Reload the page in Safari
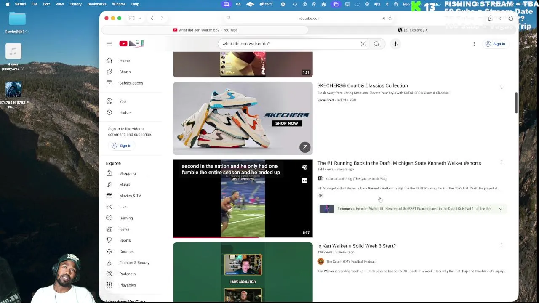Image resolution: width=539 pixels, height=303 pixels. point(390,18)
